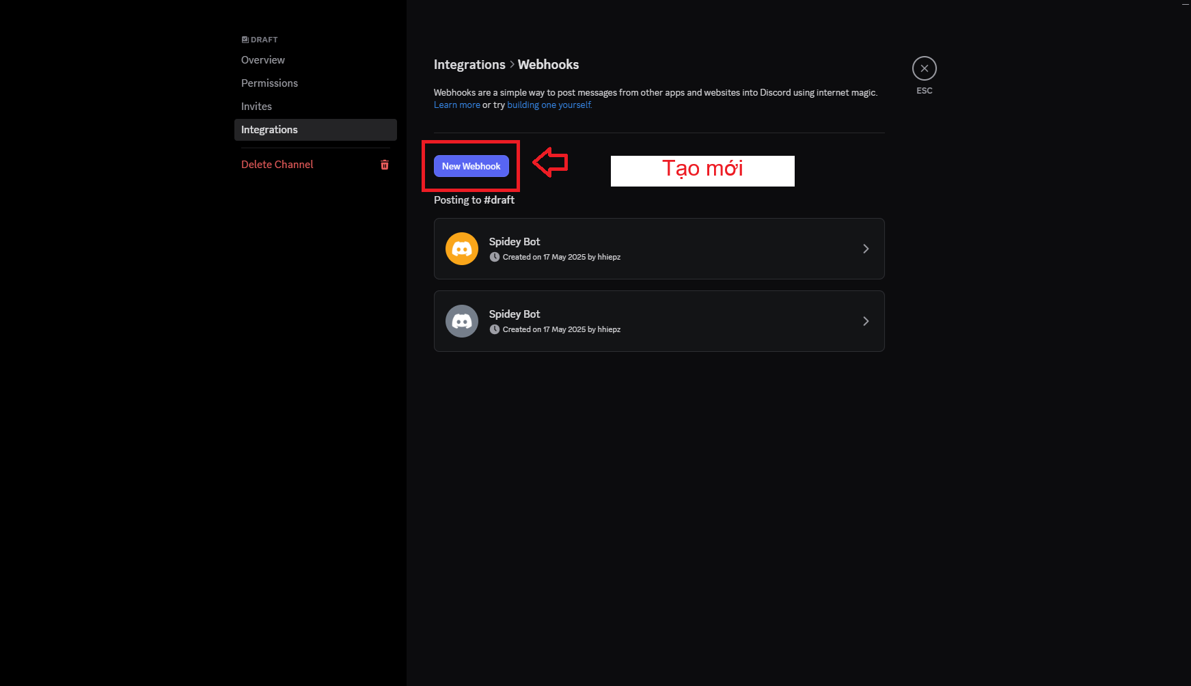
Task: Click the Delete Channel option
Action: (277, 165)
